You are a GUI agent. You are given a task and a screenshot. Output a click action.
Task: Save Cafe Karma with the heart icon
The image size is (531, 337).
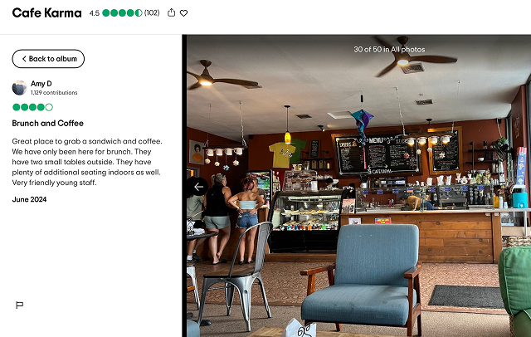[x=183, y=13]
